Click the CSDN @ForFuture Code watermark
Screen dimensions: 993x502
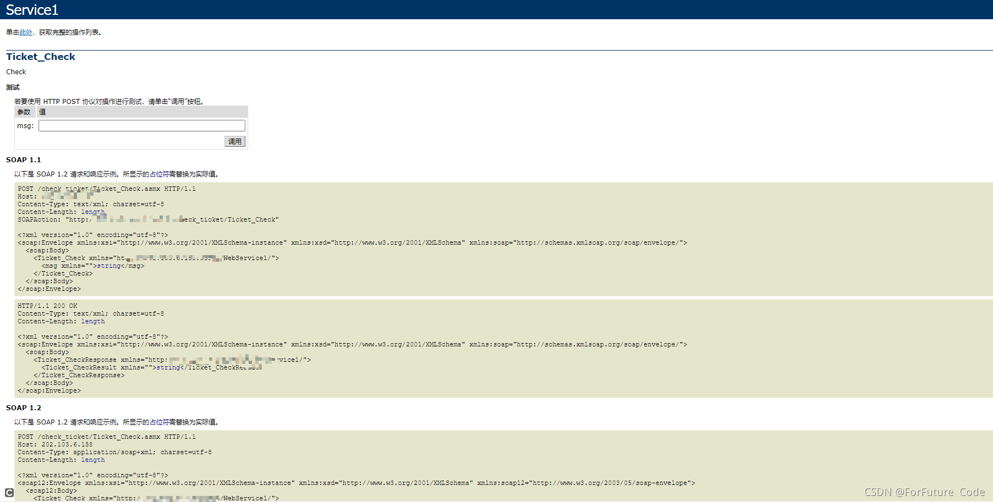923,492
